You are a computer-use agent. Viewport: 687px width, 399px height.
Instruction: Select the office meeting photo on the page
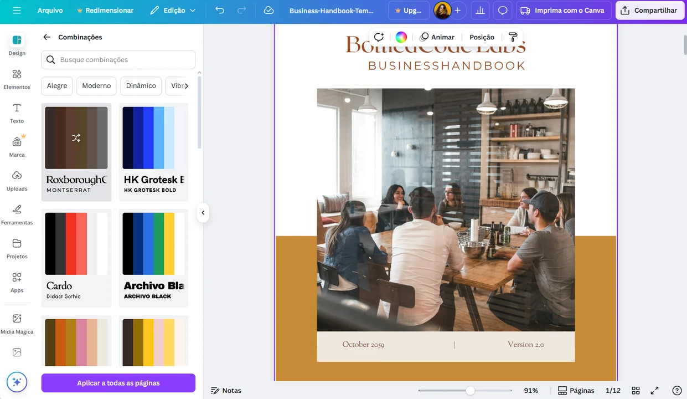[x=446, y=209]
